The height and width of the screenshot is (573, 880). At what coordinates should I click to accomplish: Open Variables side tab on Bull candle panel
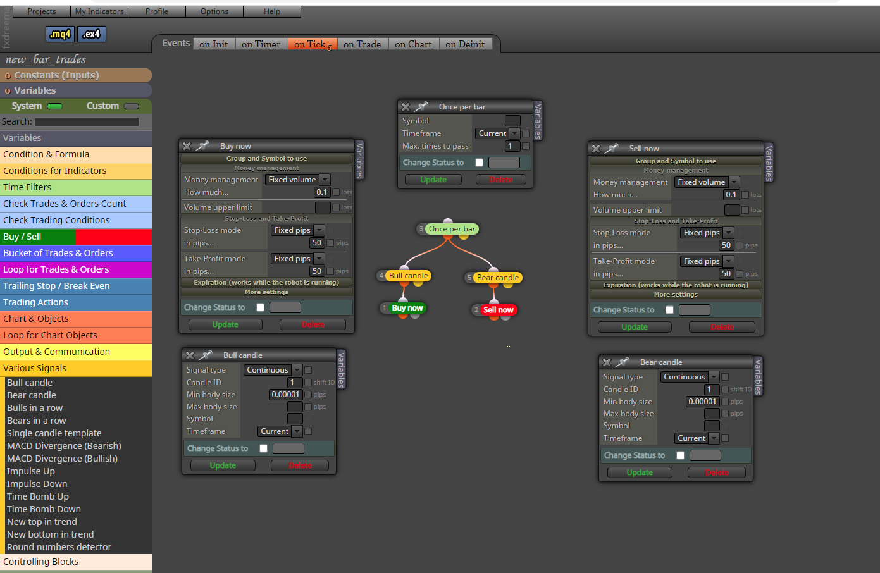341,369
